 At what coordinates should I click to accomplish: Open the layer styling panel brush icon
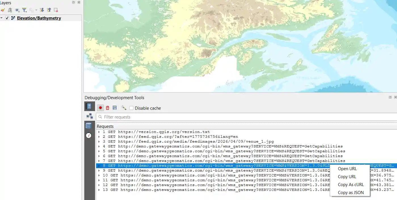[x=3, y=10]
